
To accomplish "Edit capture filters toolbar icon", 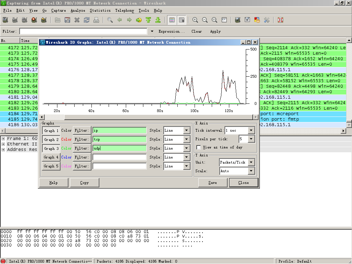I will click(x=238, y=20).
